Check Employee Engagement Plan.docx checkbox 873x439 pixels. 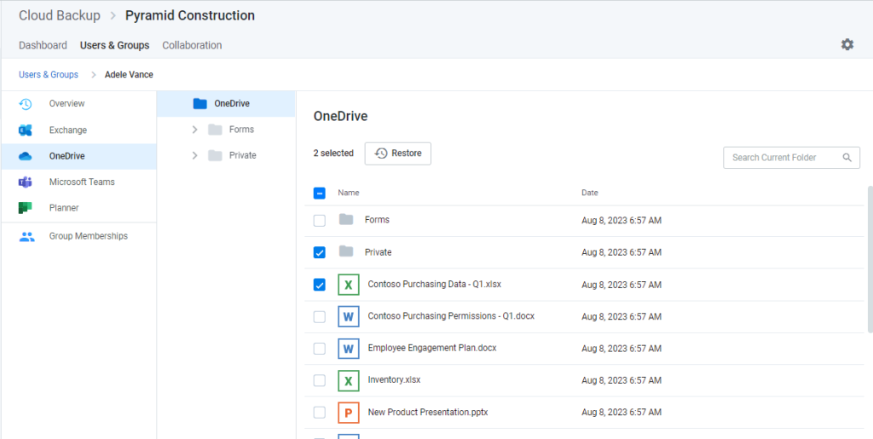tap(320, 349)
